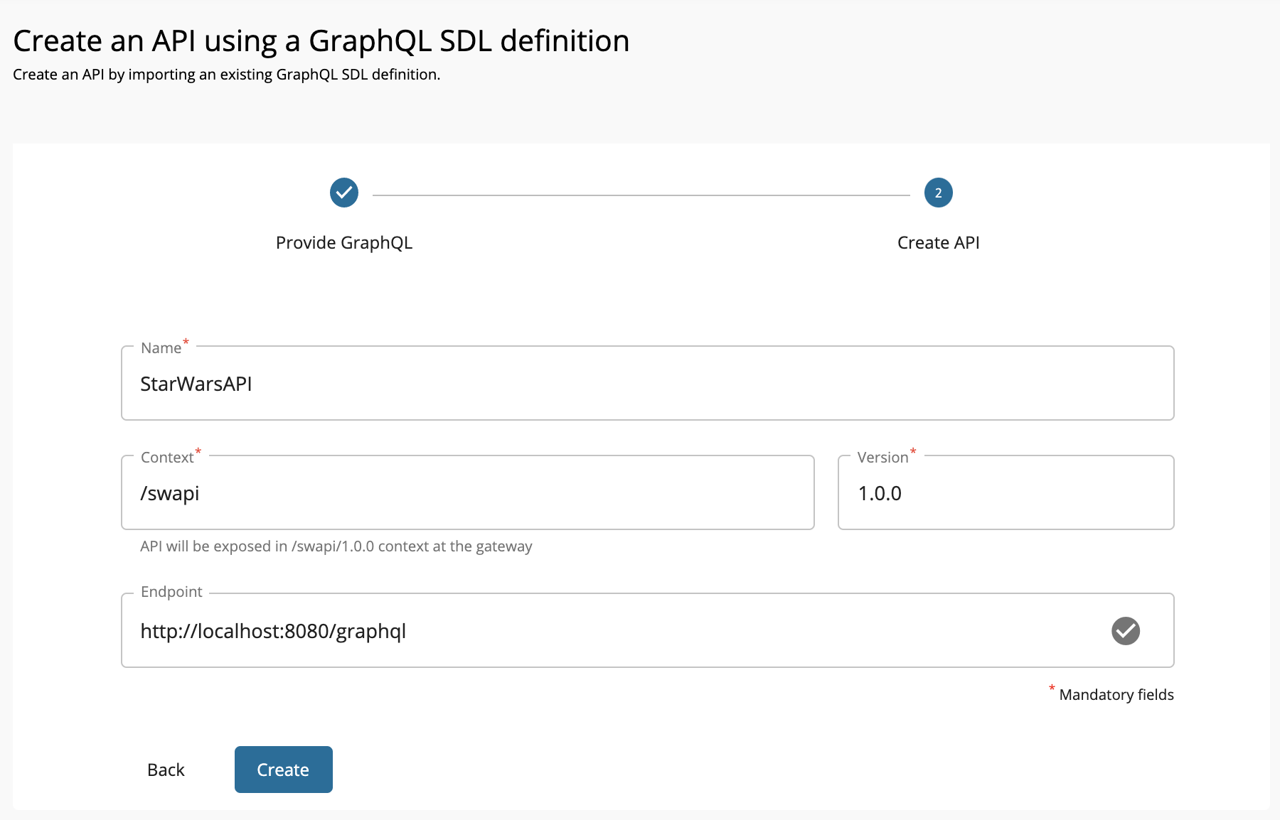
Task: Click the Context field label
Action: (x=167, y=458)
